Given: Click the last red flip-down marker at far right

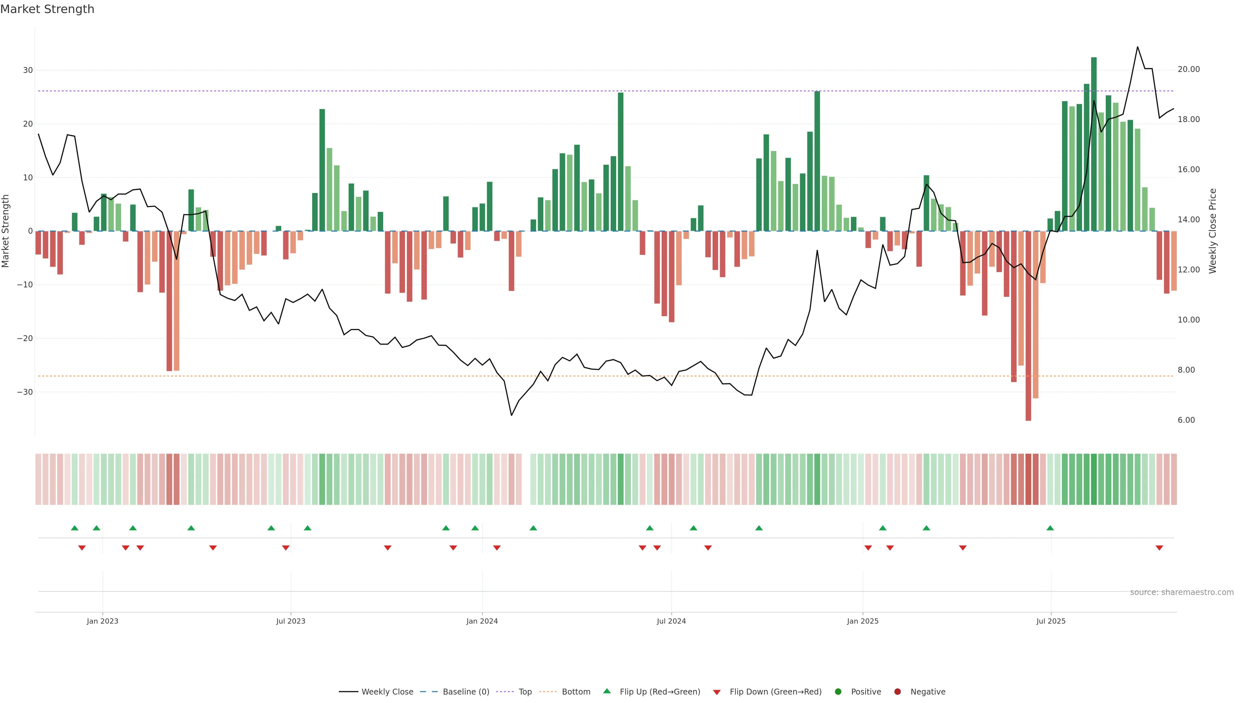Looking at the screenshot, I should (x=1159, y=548).
